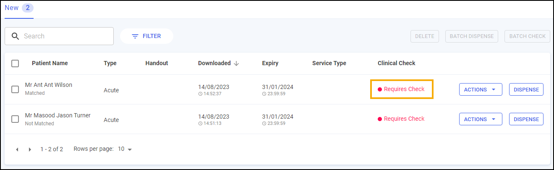Go to next page arrow
The height and width of the screenshot is (170, 554).
pos(30,150)
